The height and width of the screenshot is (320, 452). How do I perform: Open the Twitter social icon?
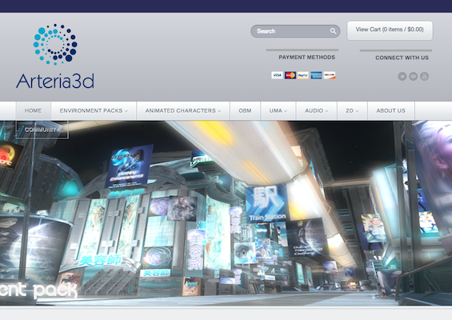(x=402, y=76)
